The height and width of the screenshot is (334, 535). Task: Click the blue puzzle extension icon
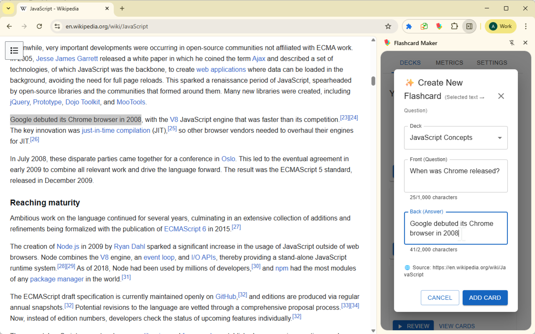coord(409,26)
